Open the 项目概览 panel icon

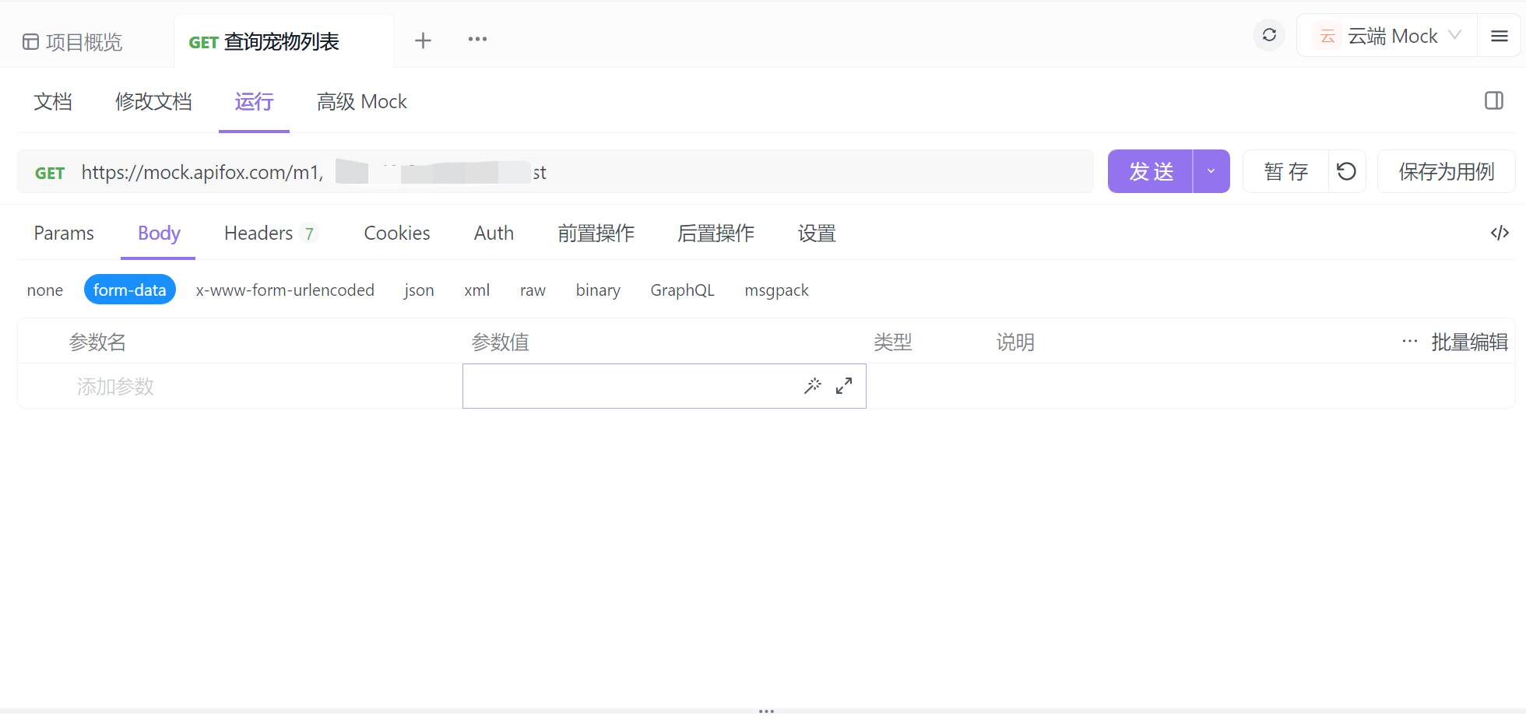30,41
